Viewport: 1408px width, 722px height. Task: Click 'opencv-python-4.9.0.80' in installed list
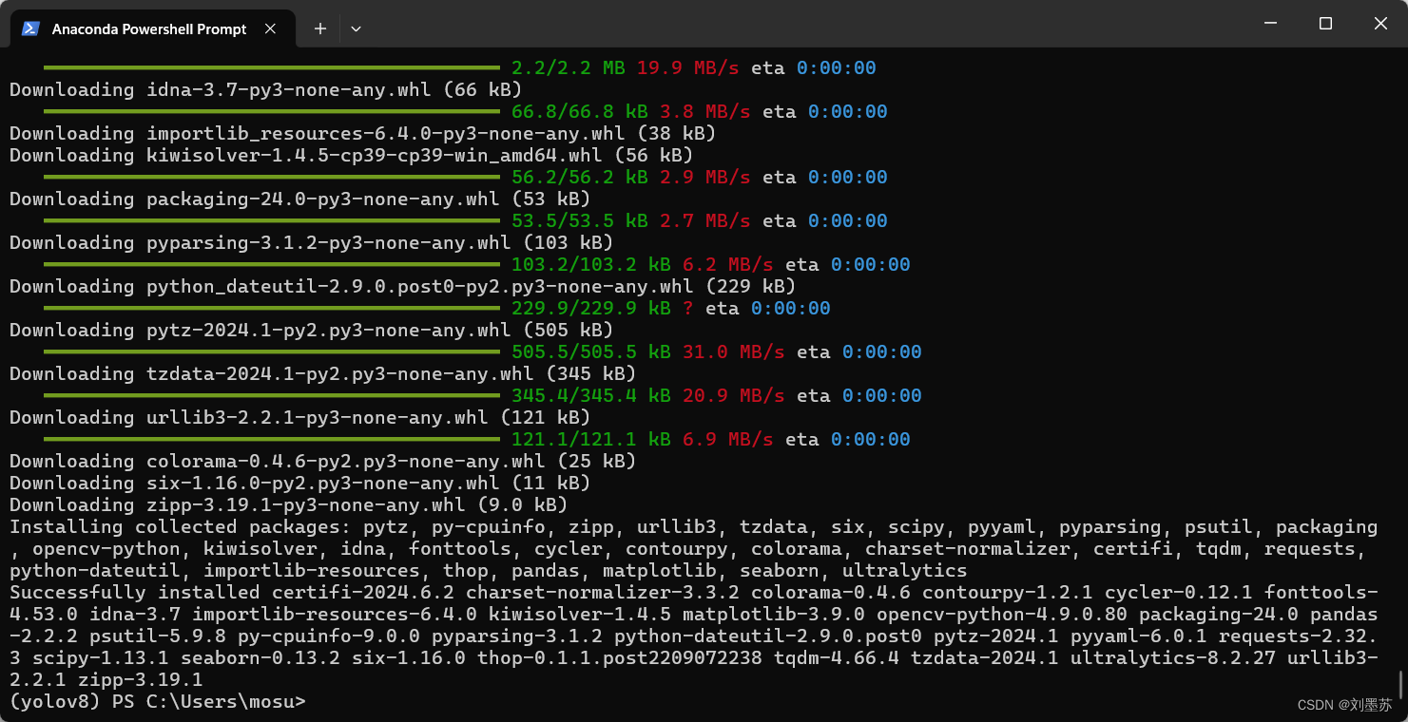1002,615
